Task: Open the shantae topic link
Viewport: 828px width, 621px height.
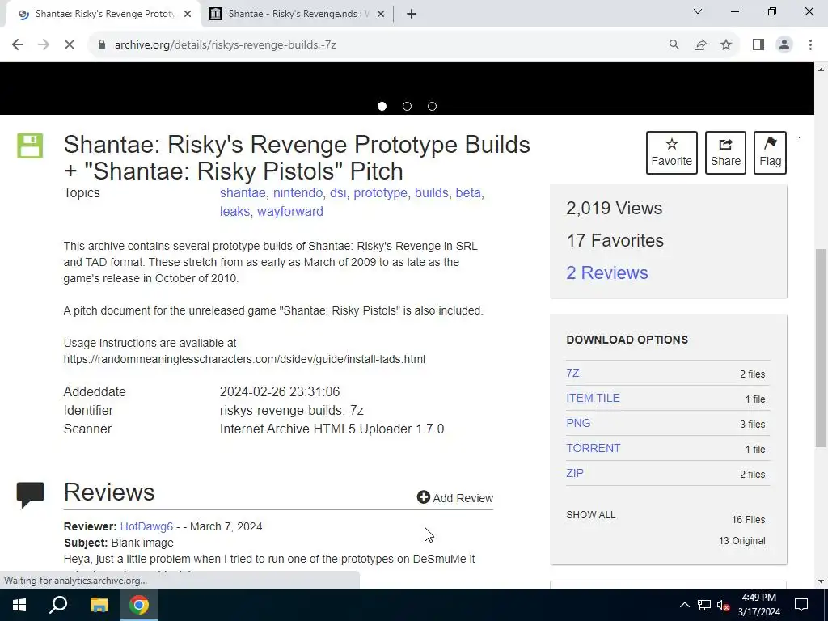Action: pyautogui.click(x=243, y=192)
